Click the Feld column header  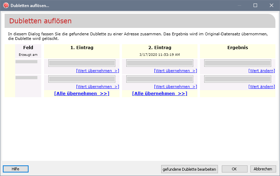pyautogui.click(x=28, y=48)
